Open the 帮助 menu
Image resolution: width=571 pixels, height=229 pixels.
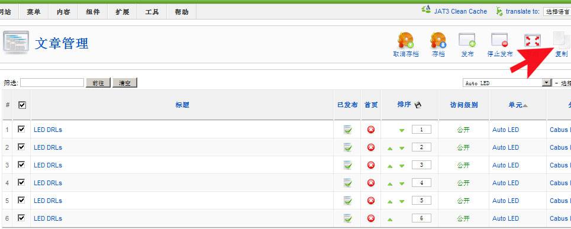click(x=181, y=12)
